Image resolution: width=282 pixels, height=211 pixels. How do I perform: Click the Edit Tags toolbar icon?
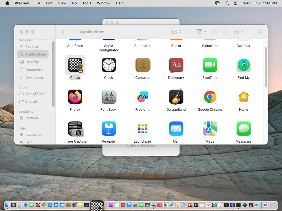[x=225, y=32]
